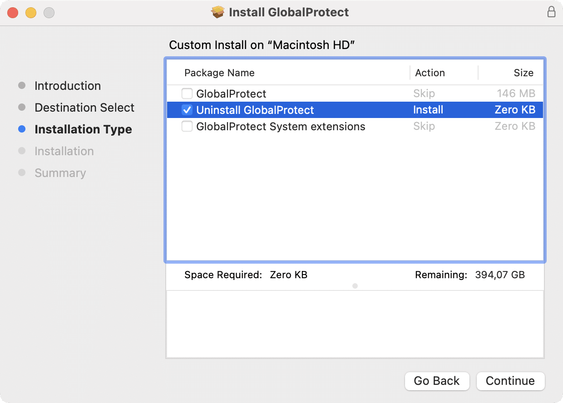The height and width of the screenshot is (403, 563).
Task: Click the Package Name column header
Action: (x=219, y=73)
